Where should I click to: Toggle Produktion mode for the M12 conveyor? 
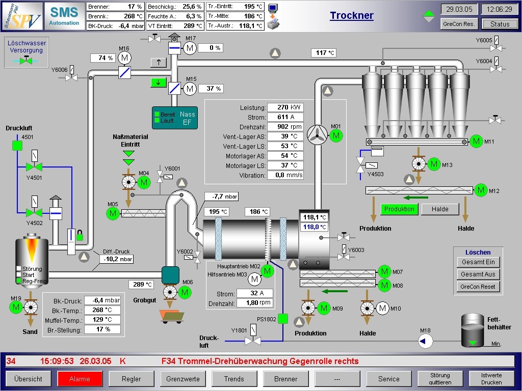pyautogui.click(x=399, y=209)
